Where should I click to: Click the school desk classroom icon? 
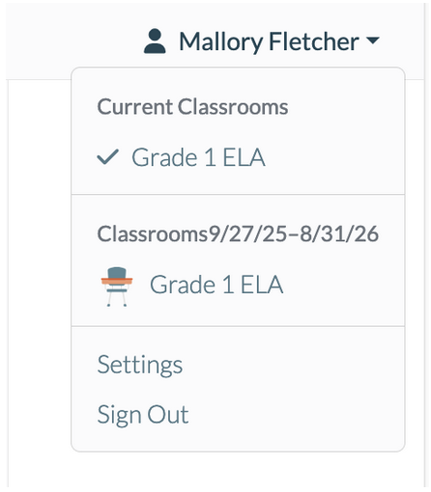coord(117,287)
